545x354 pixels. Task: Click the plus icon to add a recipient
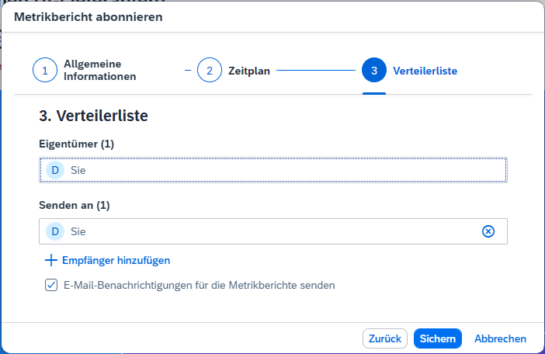click(x=52, y=260)
